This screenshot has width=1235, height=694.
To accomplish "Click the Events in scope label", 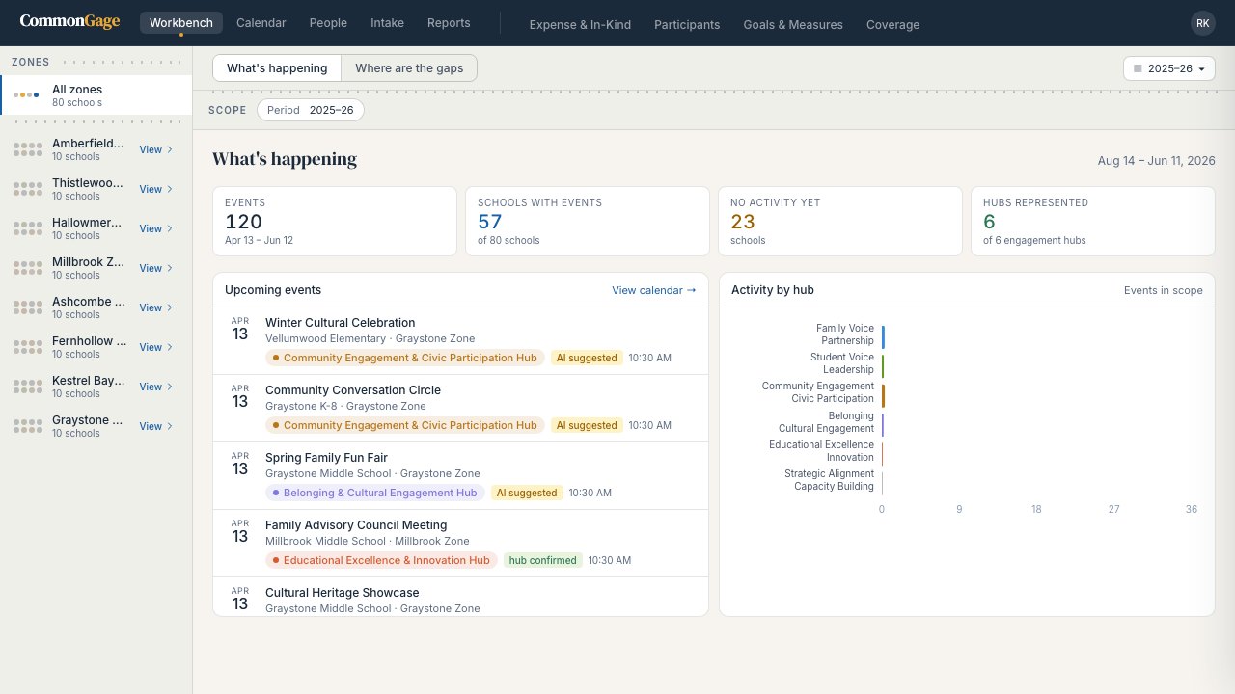I will point(1164,290).
